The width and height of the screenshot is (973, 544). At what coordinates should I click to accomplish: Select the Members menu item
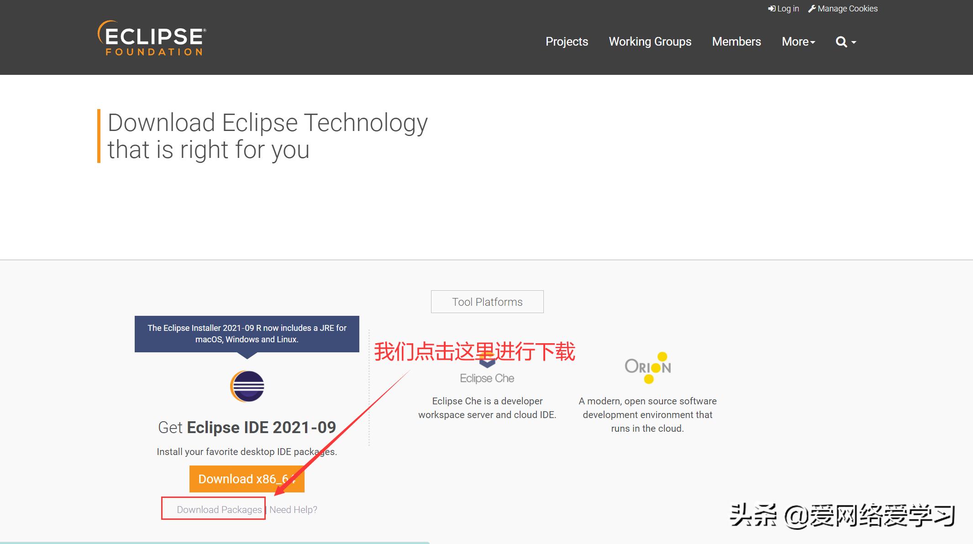[x=736, y=42]
